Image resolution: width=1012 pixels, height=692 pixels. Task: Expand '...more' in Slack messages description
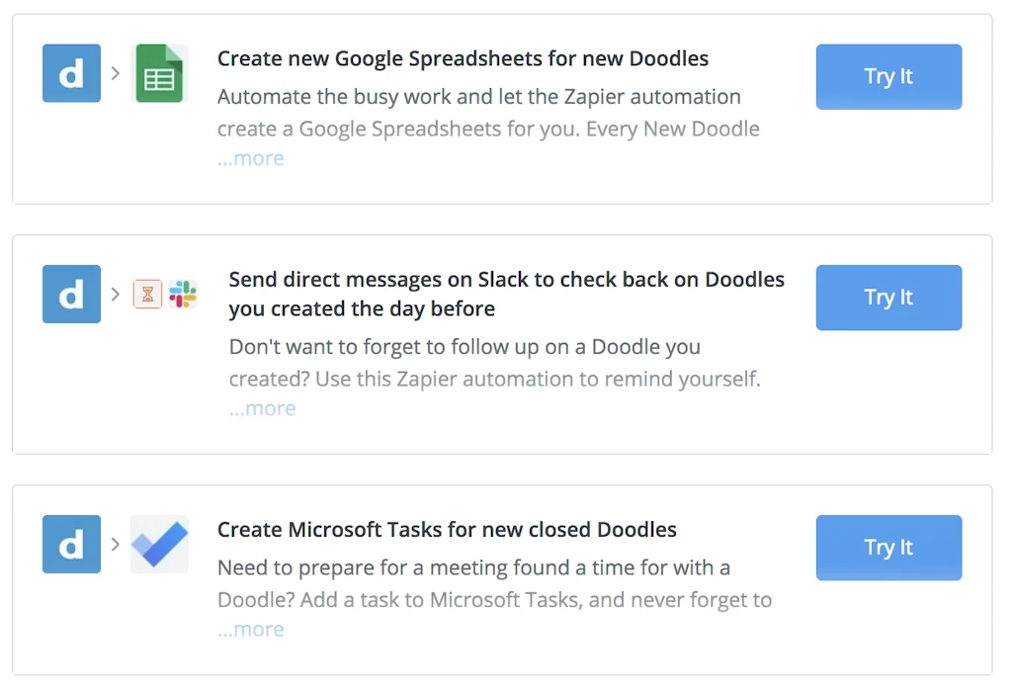(263, 408)
